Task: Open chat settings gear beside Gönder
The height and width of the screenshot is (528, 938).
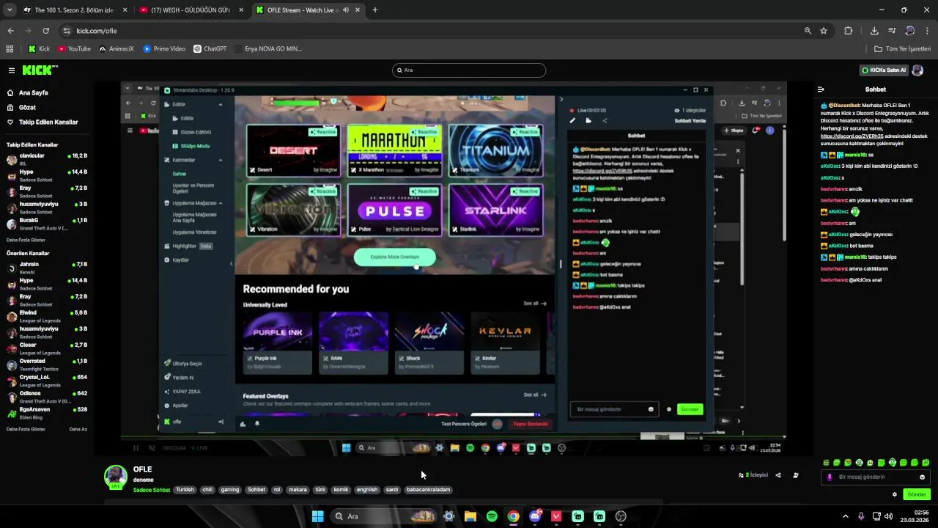Action: [894, 494]
